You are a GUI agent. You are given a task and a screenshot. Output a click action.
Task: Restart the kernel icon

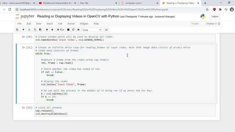pyautogui.click(x=73, y=30)
